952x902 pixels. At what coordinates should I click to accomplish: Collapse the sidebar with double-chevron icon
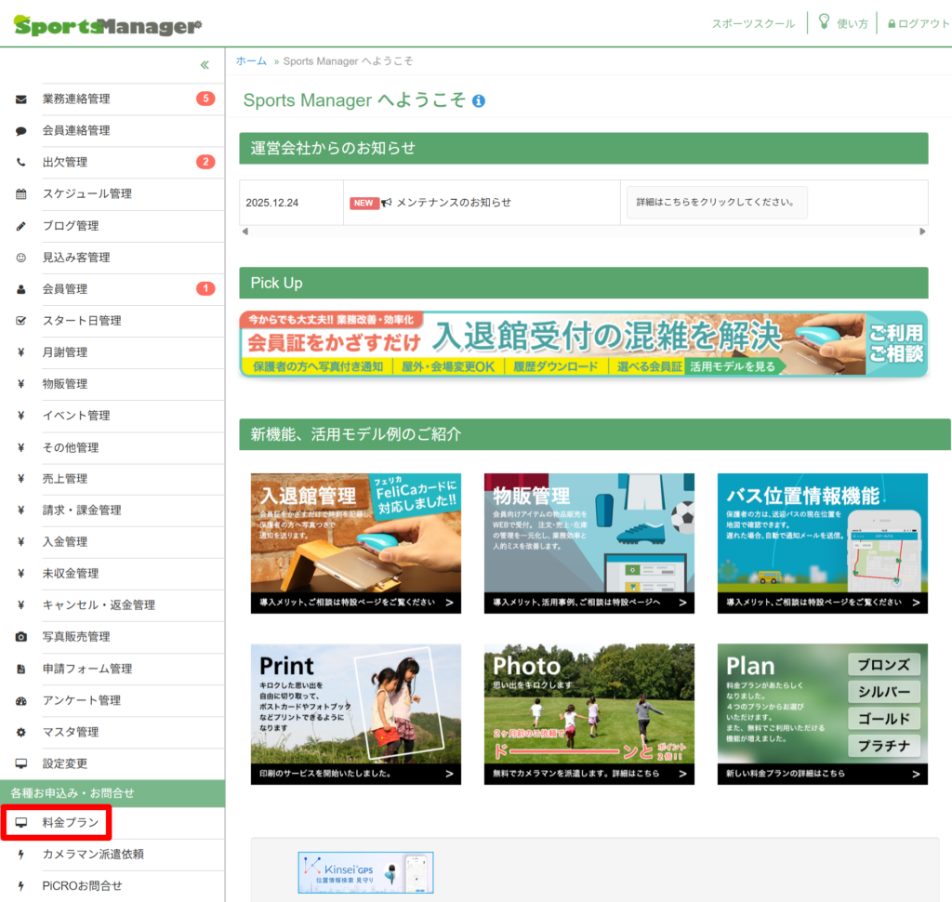pos(205,65)
